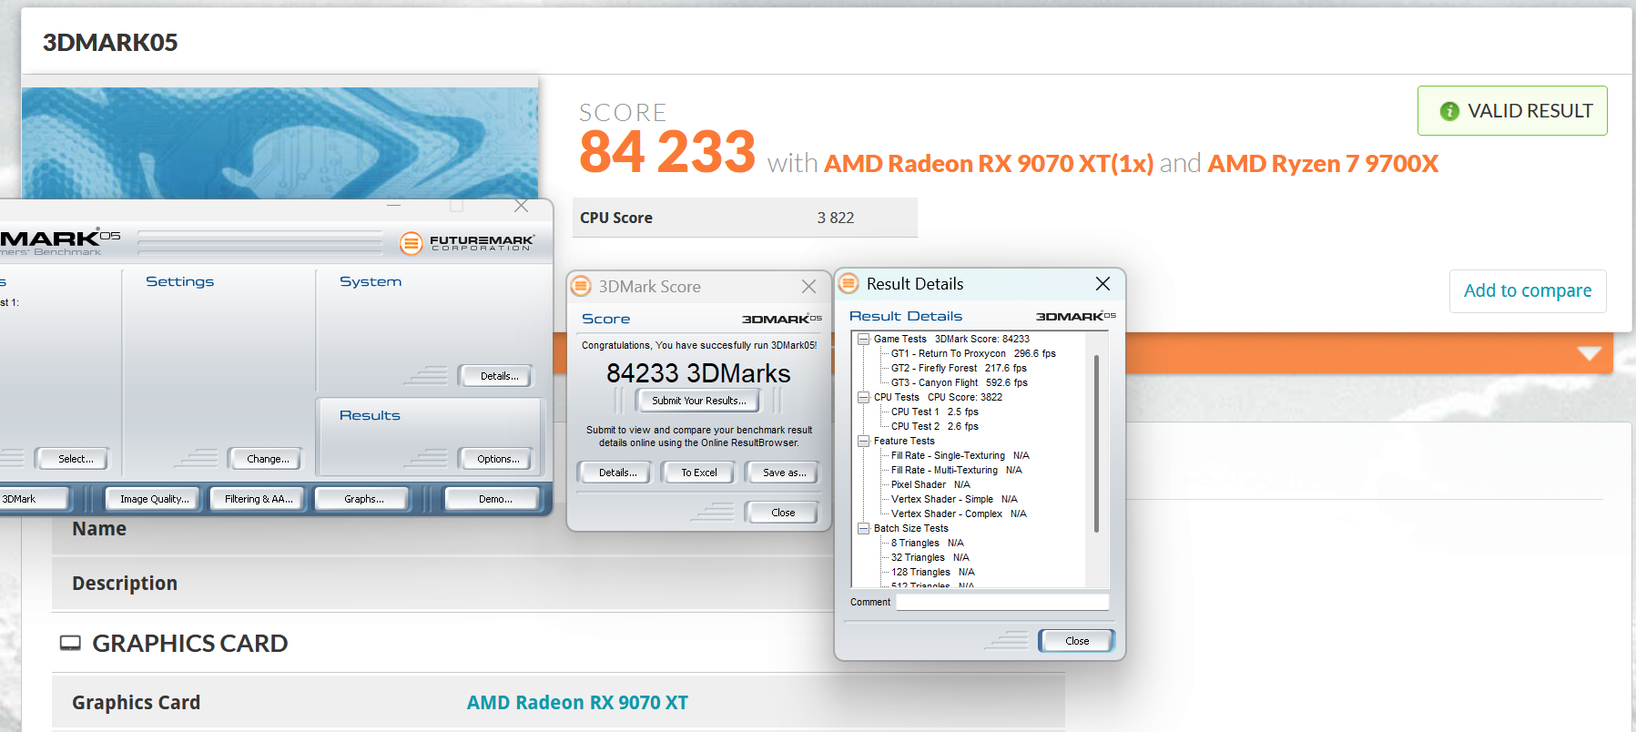Click Submit Your Results button

pyautogui.click(x=699, y=401)
